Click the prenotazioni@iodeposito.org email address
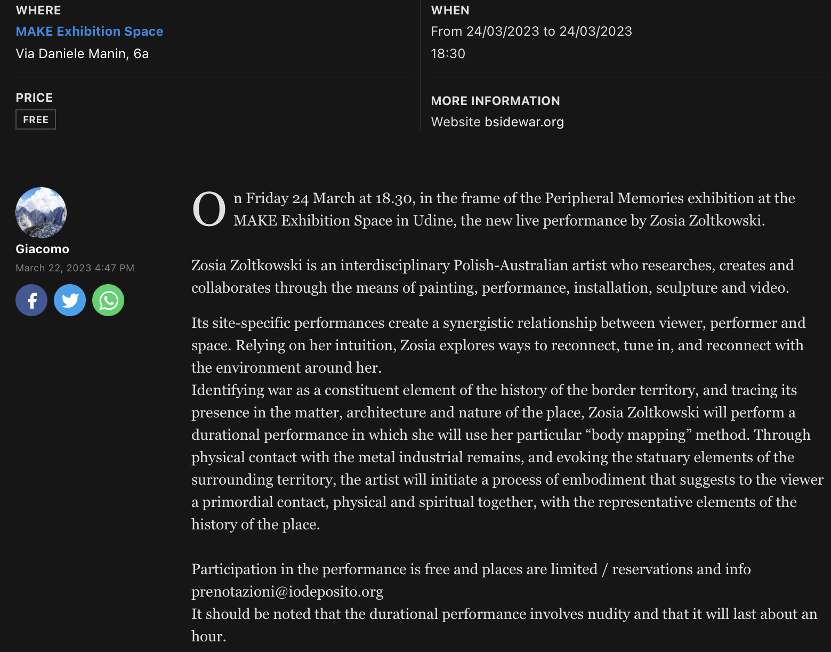 (287, 592)
